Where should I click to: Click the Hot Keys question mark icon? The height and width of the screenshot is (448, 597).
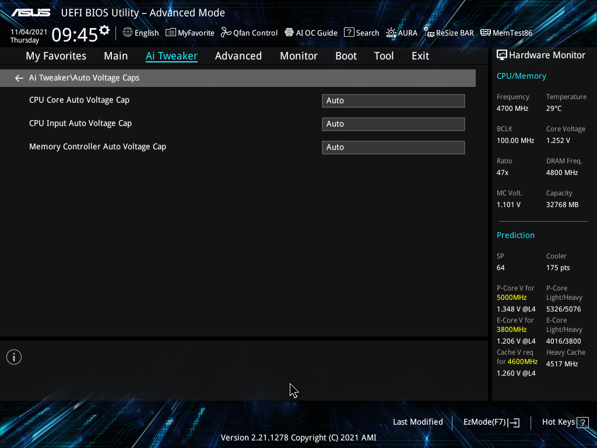582,422
